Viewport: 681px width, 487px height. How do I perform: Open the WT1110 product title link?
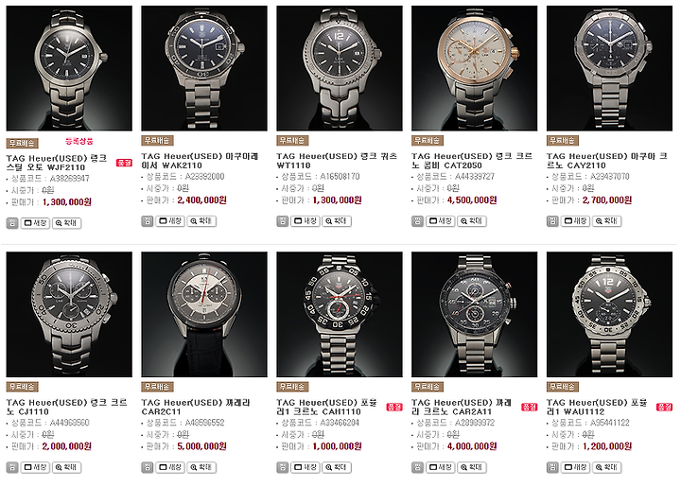tap(337, 161)
